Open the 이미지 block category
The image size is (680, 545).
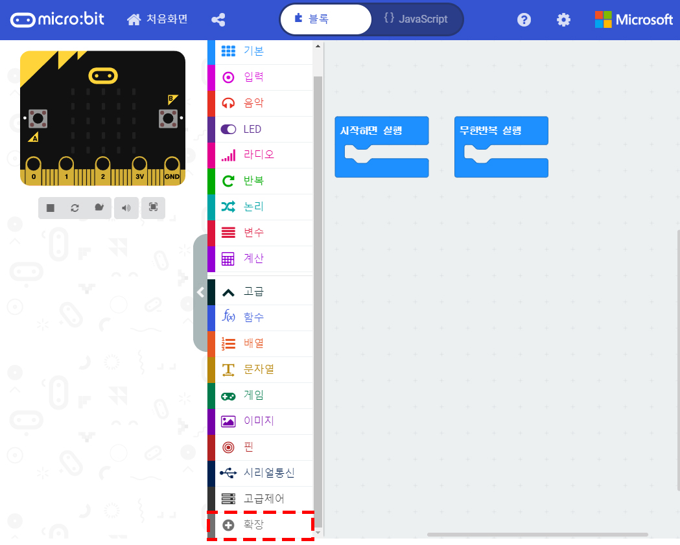point(260,421)
